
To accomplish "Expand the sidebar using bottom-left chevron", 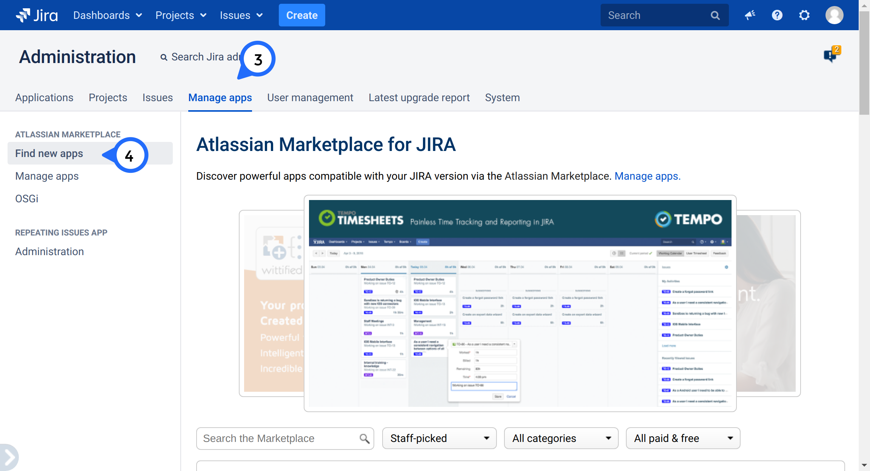I will tap(9, 457).
